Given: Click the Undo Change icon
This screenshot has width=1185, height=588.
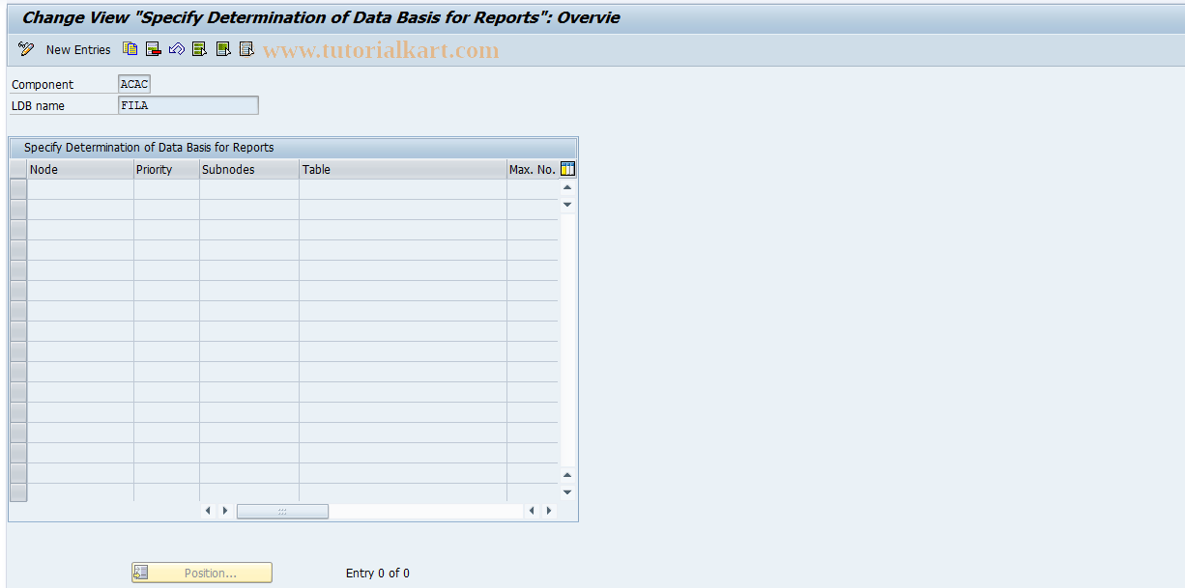Looking at the screenshot, I should [176, 49].
